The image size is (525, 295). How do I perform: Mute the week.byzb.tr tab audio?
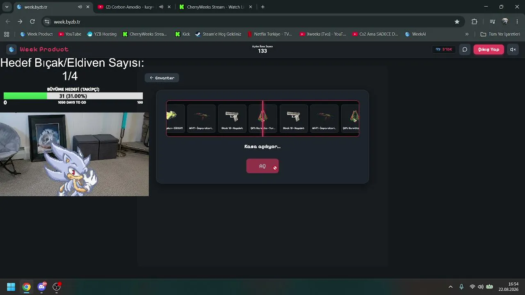[80, 7]
